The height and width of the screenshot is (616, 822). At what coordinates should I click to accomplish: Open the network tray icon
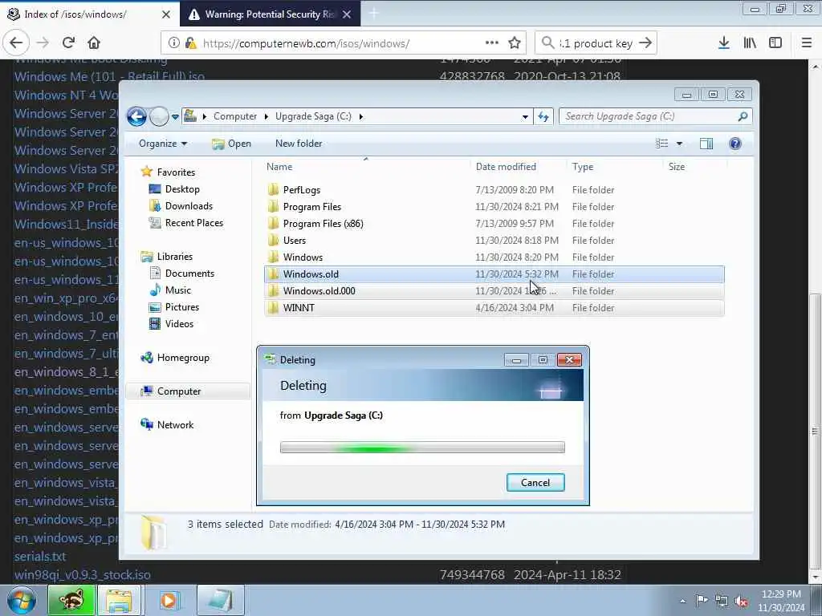click(722, 601)
